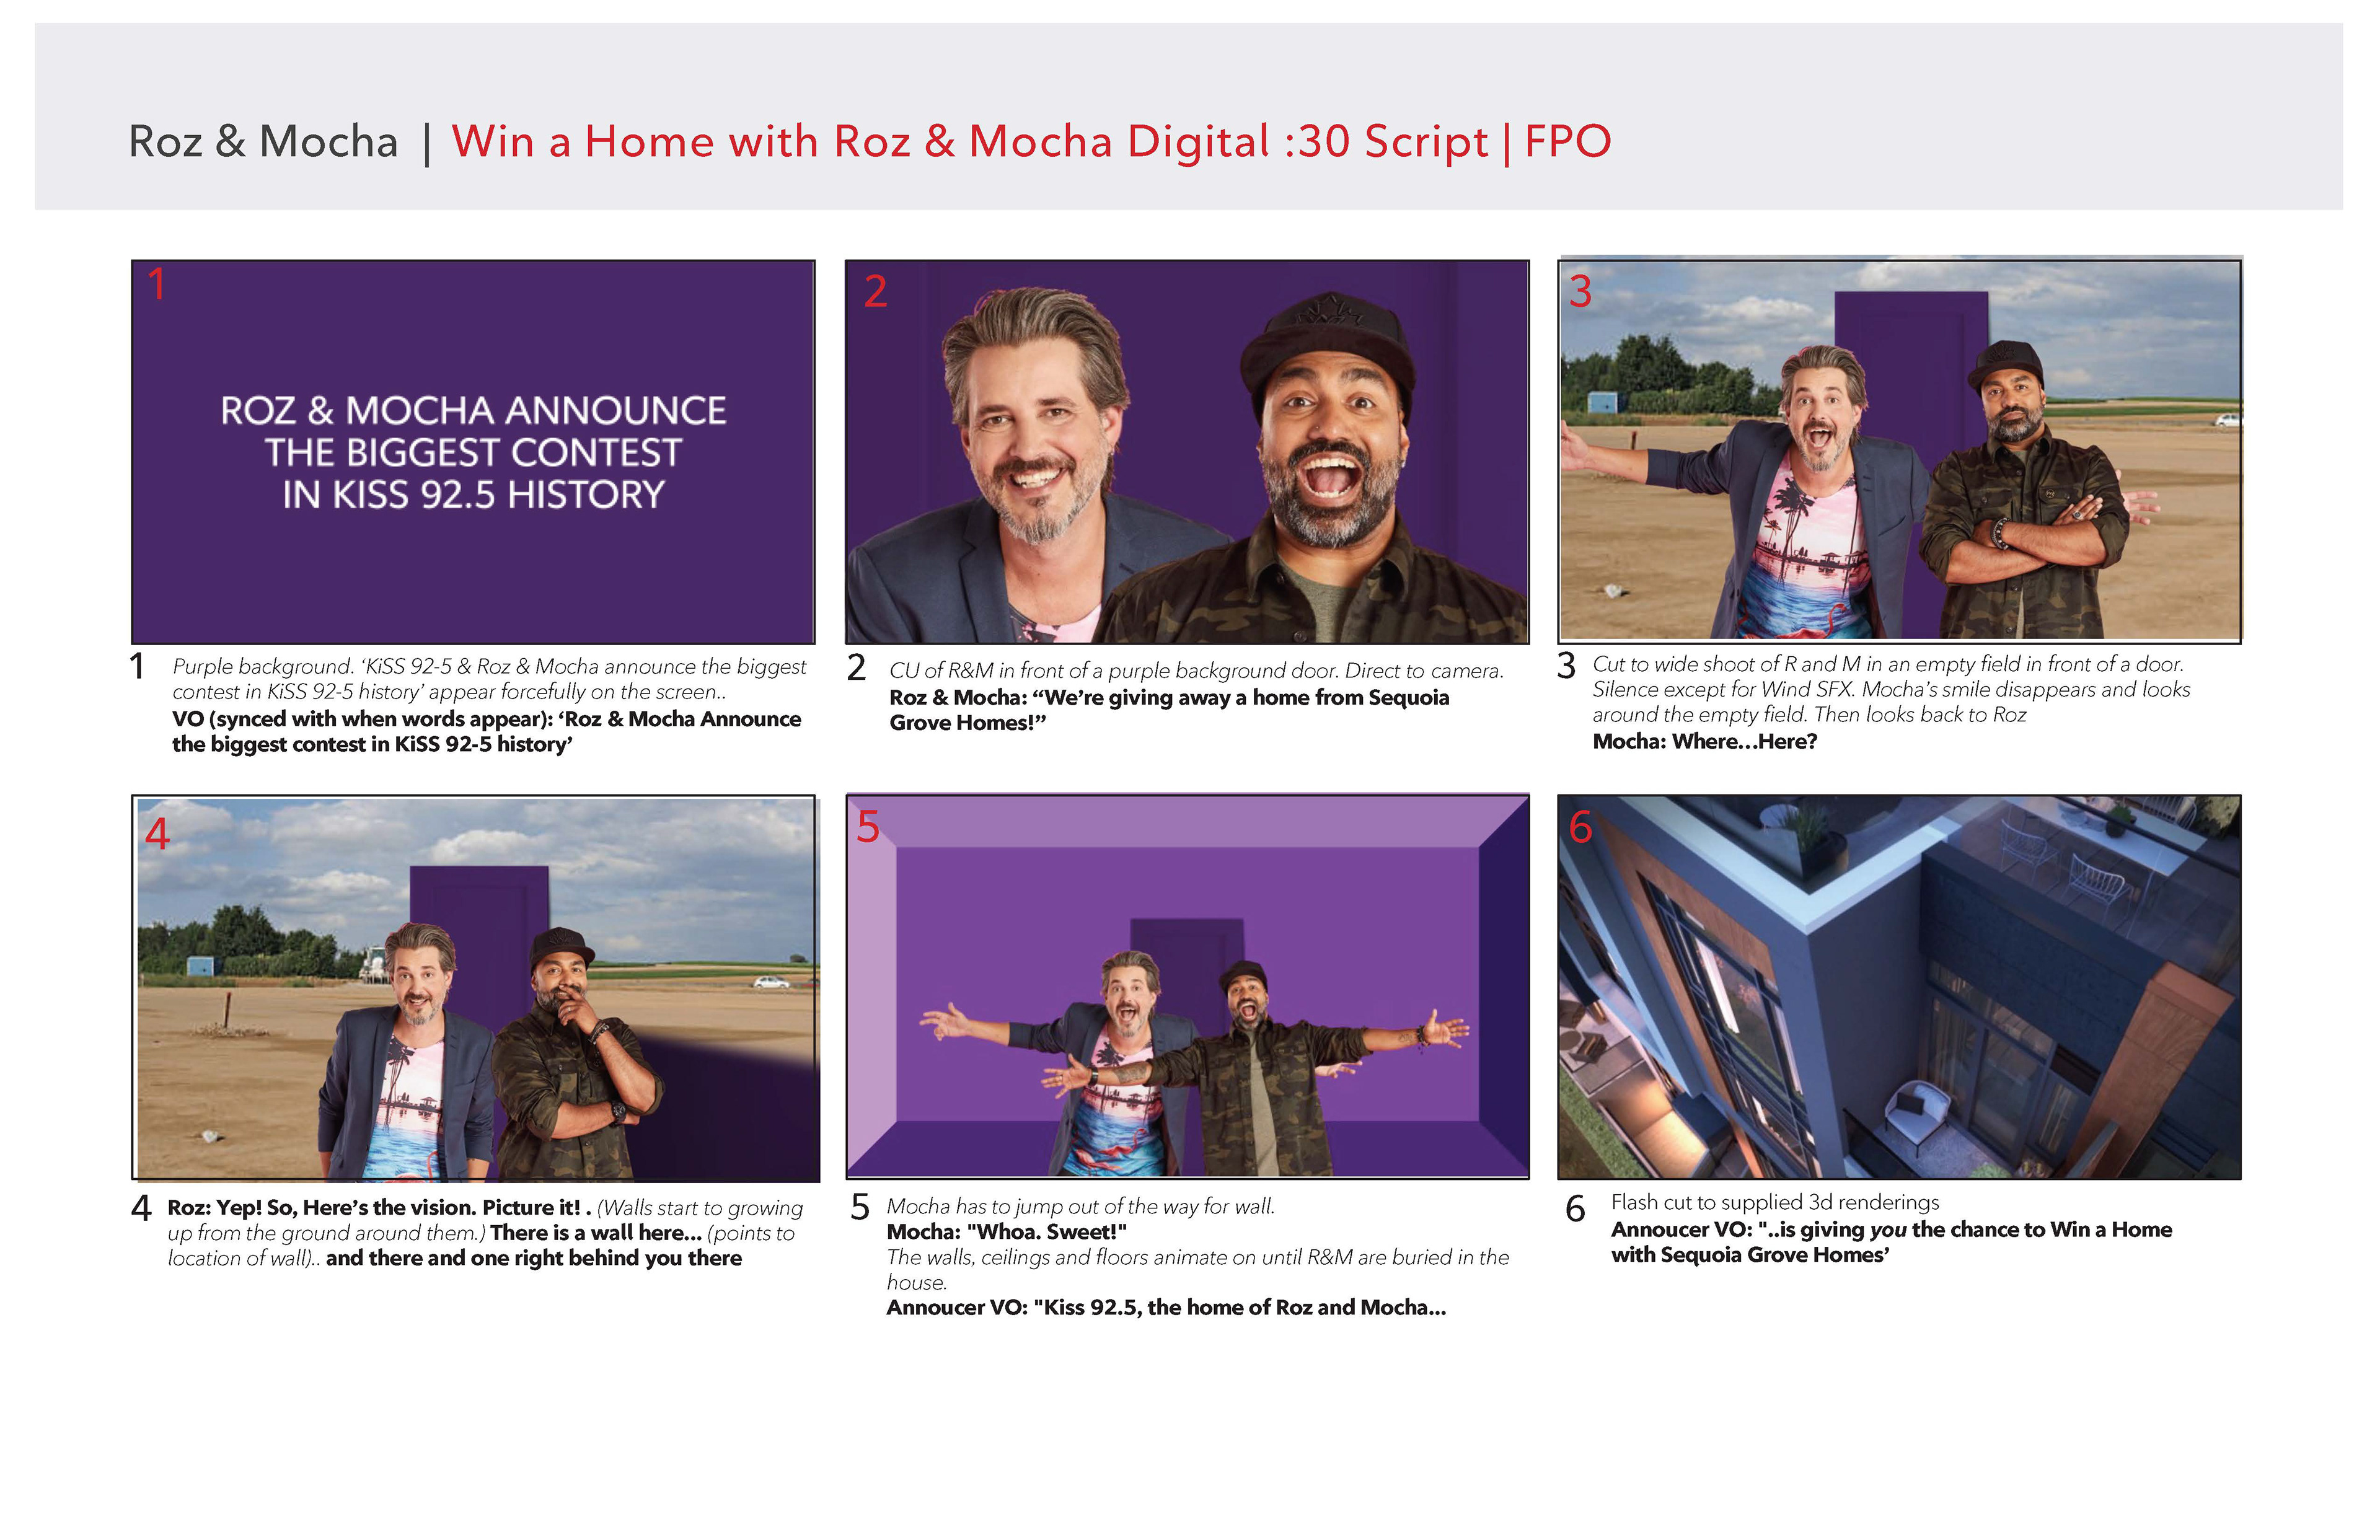Click caption 'CU of R&M in front of a purple background door'
2380x1540 pixels.
1196,671
